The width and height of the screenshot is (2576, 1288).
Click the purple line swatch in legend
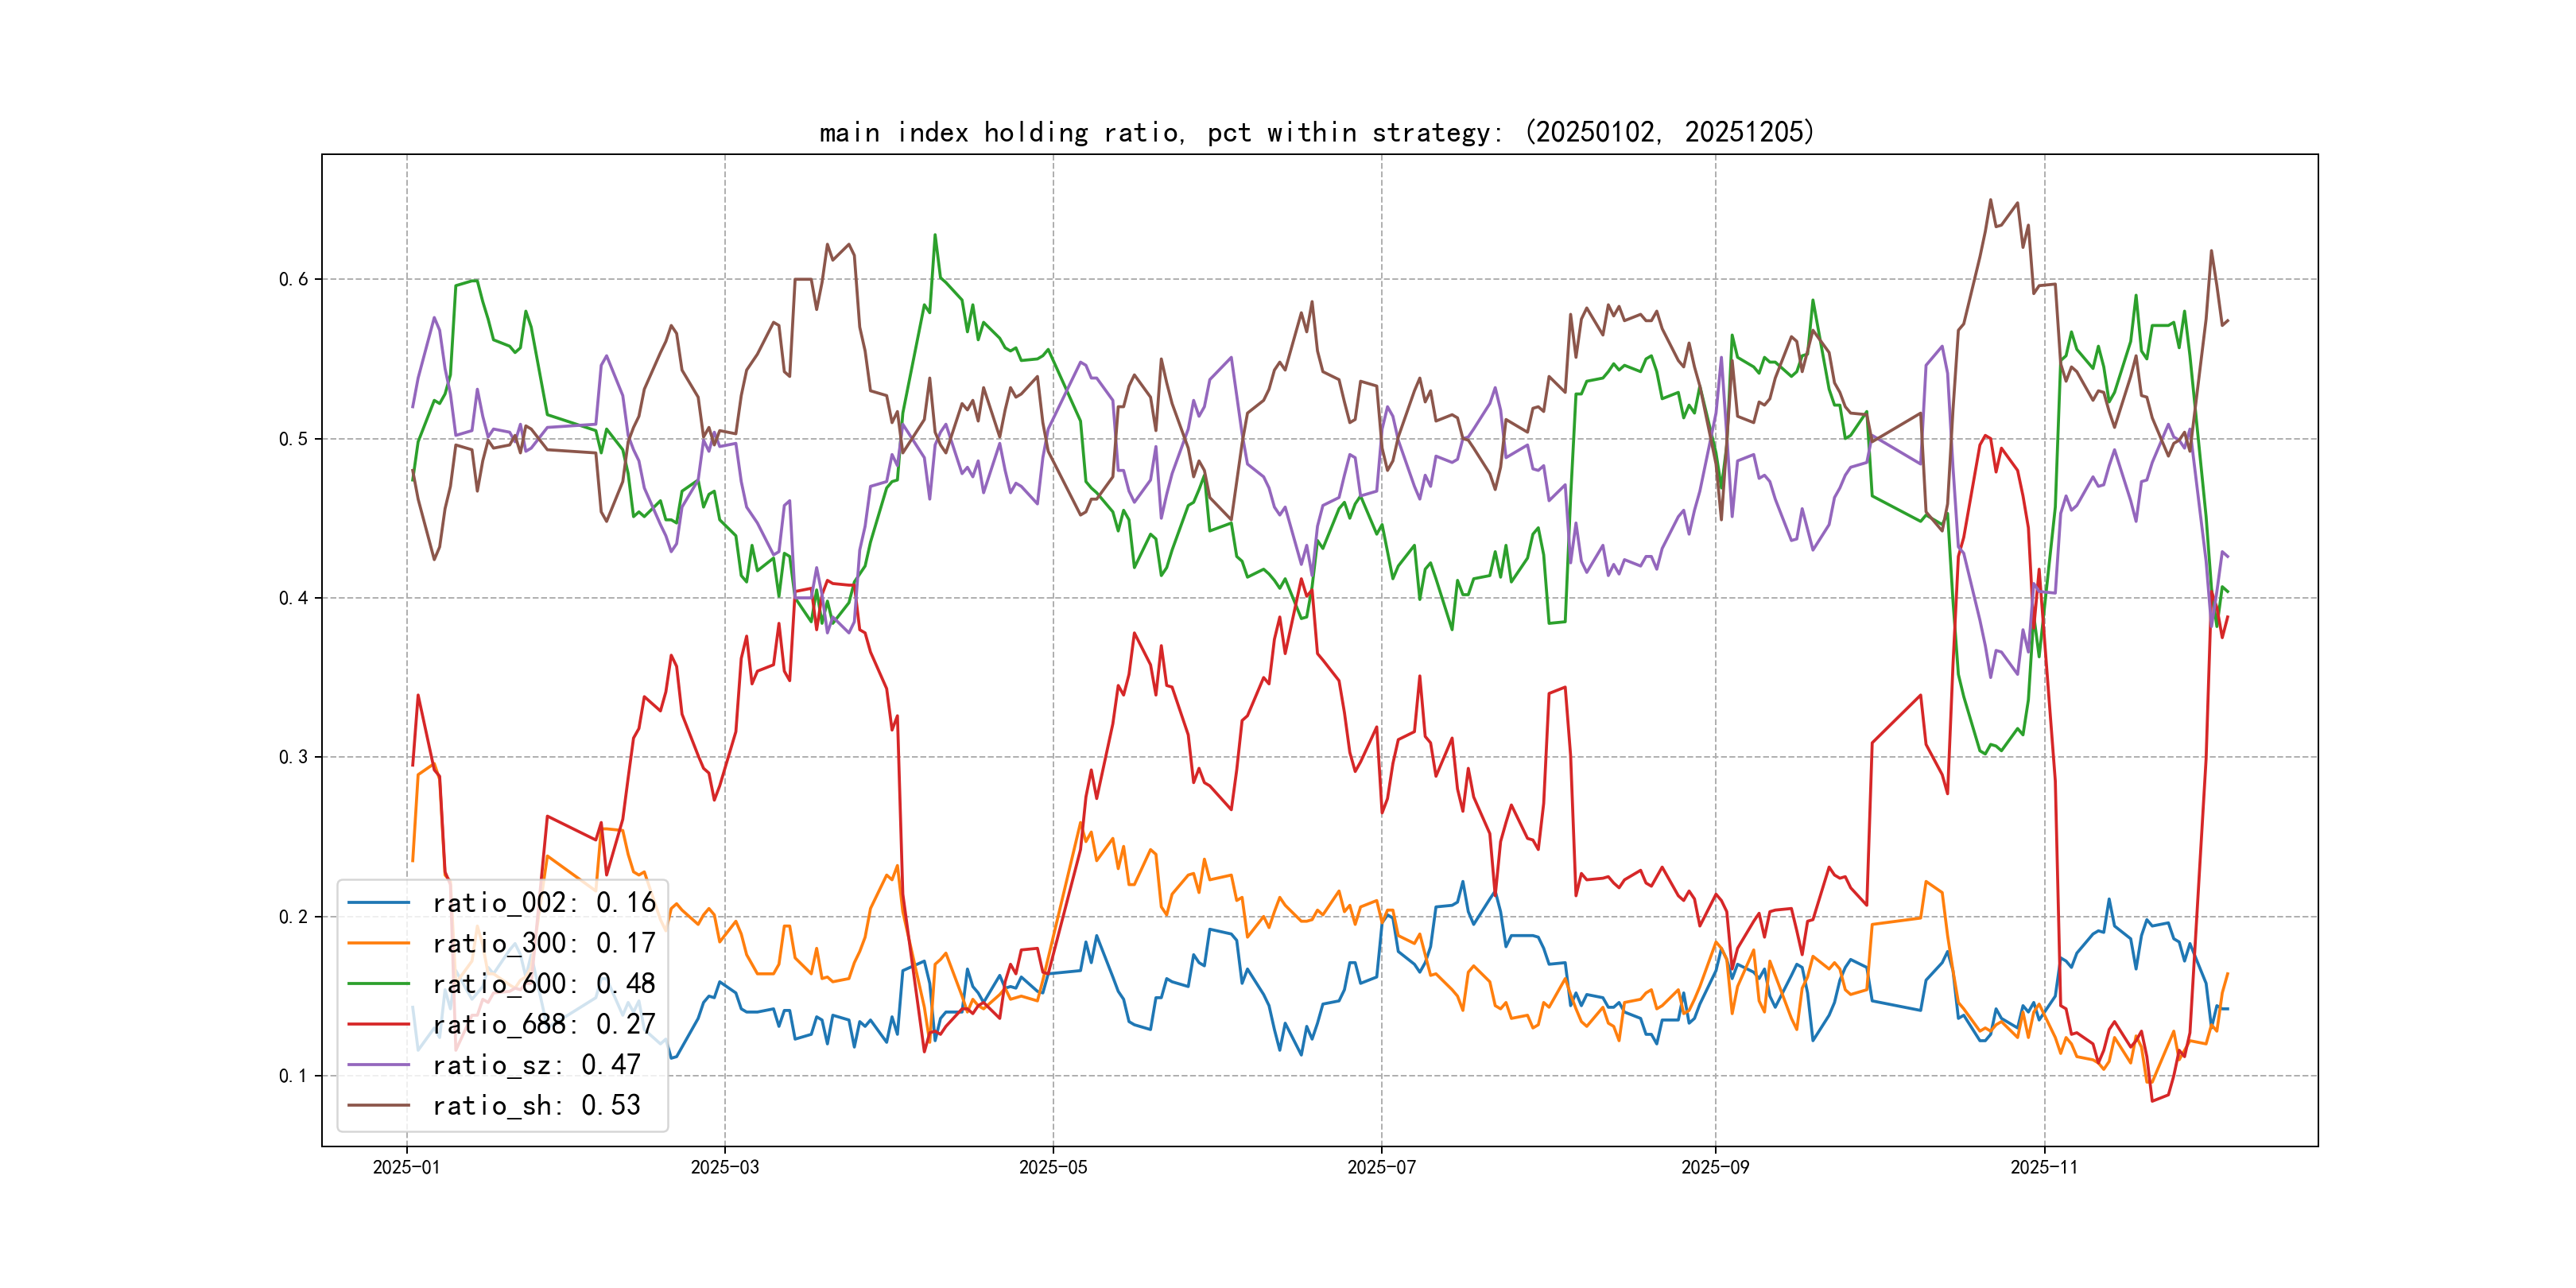379,1065
